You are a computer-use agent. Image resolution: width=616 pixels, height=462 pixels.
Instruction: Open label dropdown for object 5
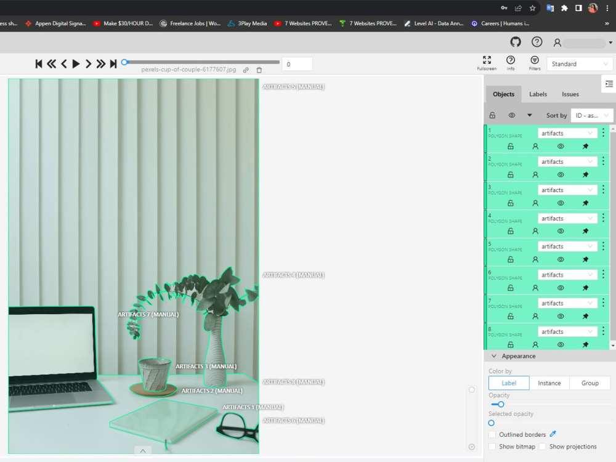(567, 246)
